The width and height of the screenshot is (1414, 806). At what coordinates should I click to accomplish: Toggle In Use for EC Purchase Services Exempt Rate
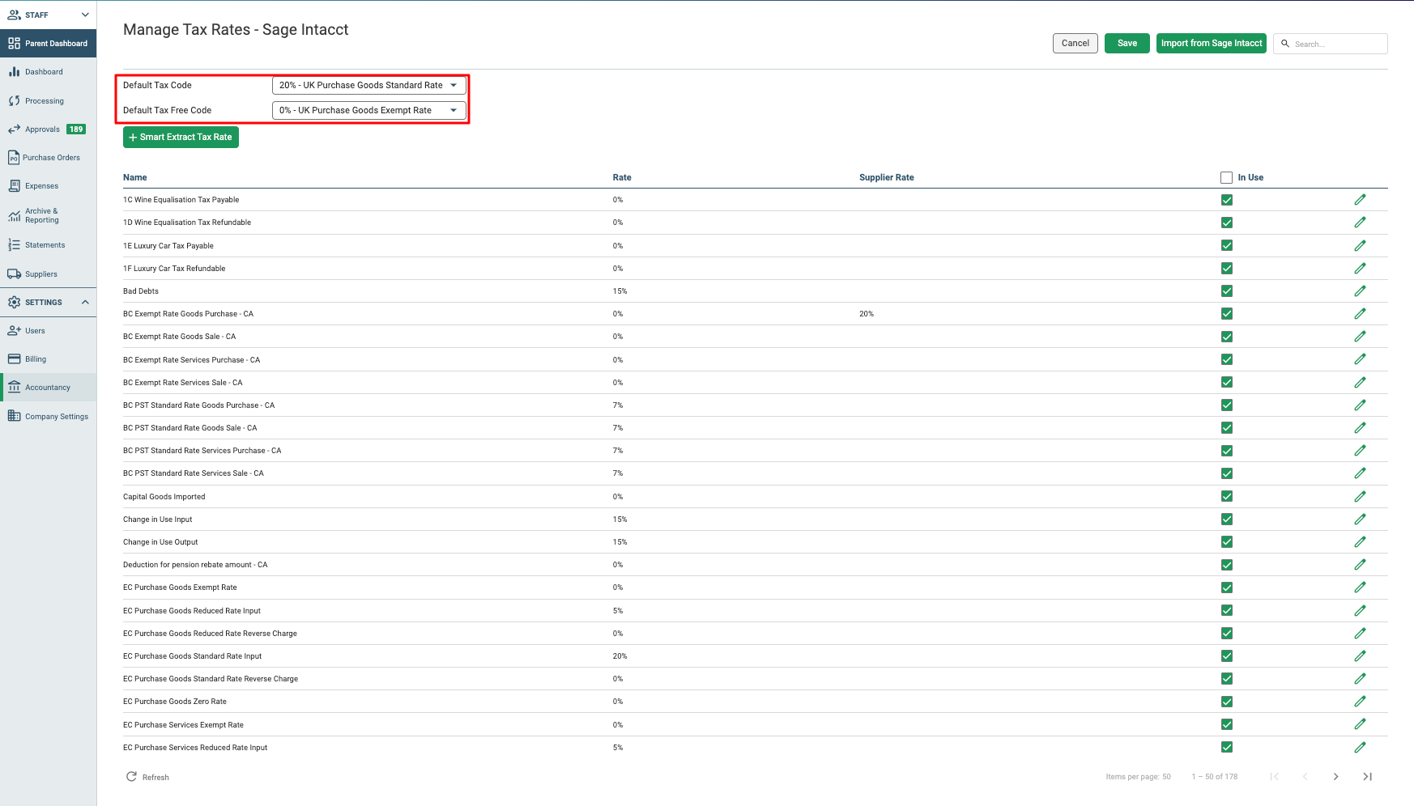(x=1226, y=724)
